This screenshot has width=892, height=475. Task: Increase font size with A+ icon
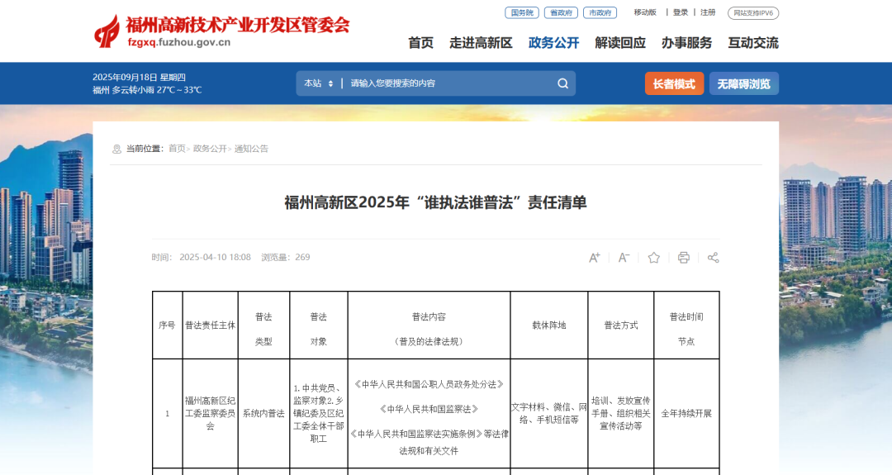click(594, 258)
